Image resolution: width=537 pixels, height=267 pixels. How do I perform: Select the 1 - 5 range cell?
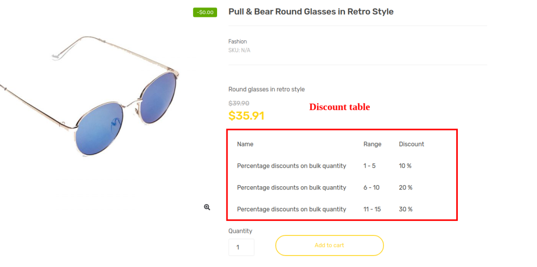(x=369, y=166)
